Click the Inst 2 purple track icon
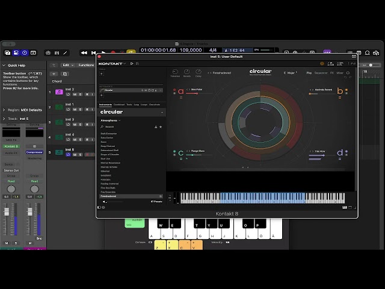 (x=59, y=92)
